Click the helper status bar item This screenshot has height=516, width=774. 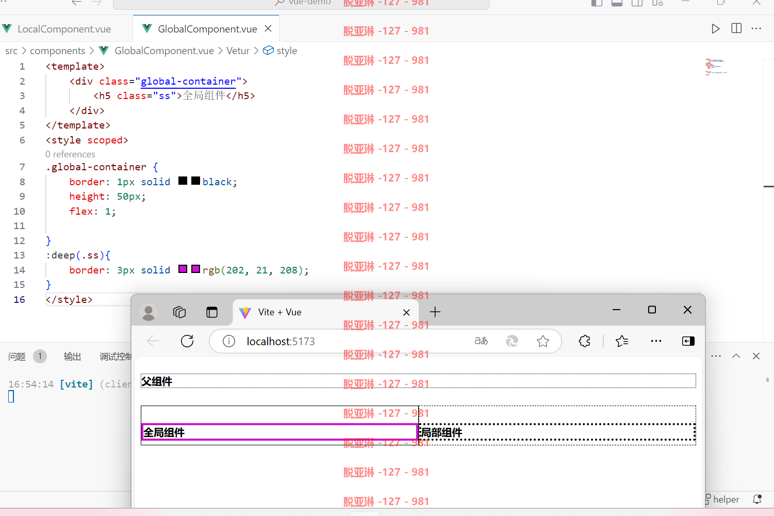tap(722, 499)
